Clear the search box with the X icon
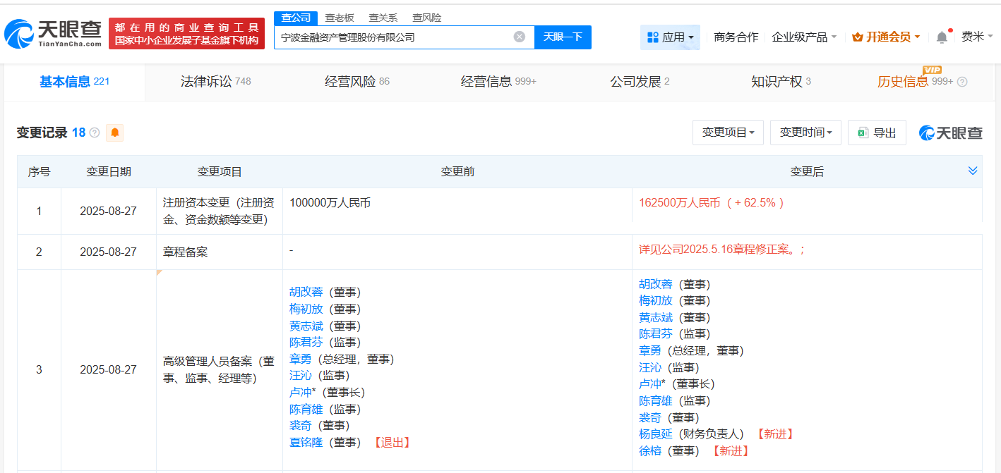This screenshot has width=1001, height=473. pyautogui.click(x=520, y=37)
